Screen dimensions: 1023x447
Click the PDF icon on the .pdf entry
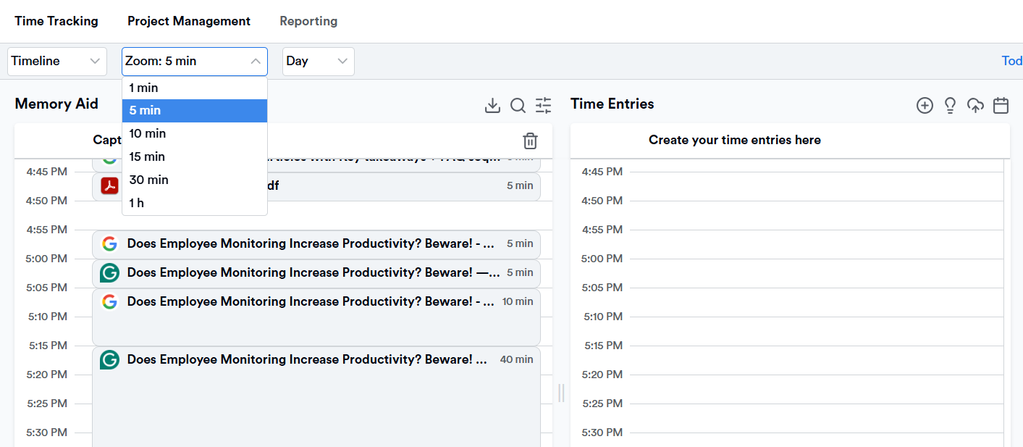click(x=109, y=186)
